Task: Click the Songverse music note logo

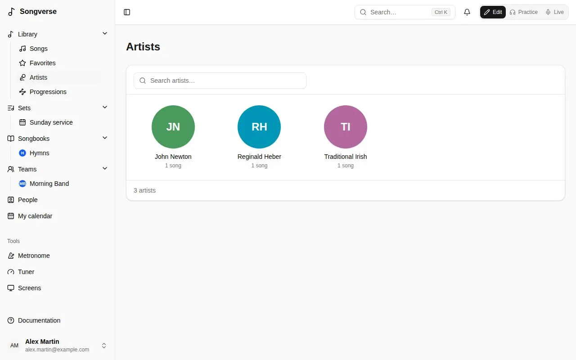Action: click(11, 12)
